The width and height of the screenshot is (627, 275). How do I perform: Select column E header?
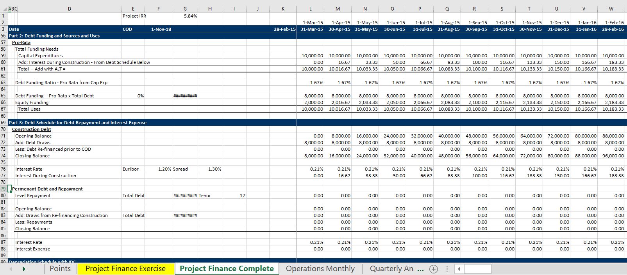pos(133,9)
